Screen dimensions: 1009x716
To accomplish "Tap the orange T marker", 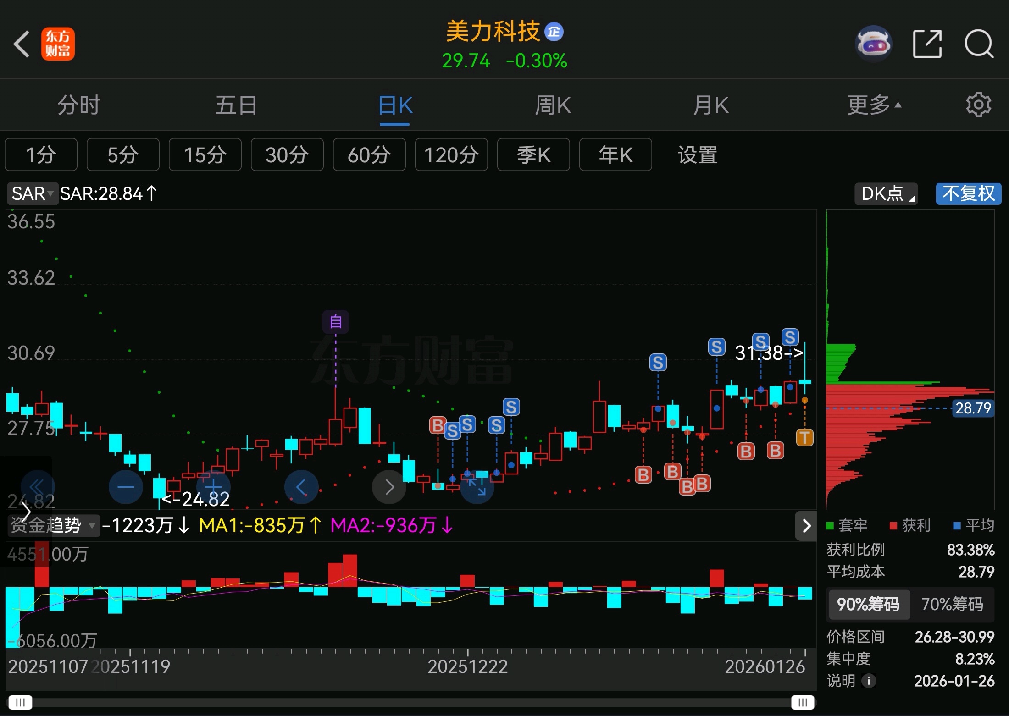I will (x=804, y=437).
